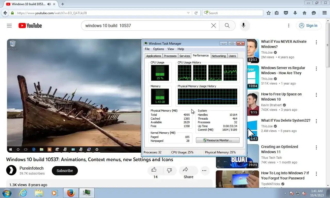
Task: Click the site security padlock icon
Action: point(12,13)
